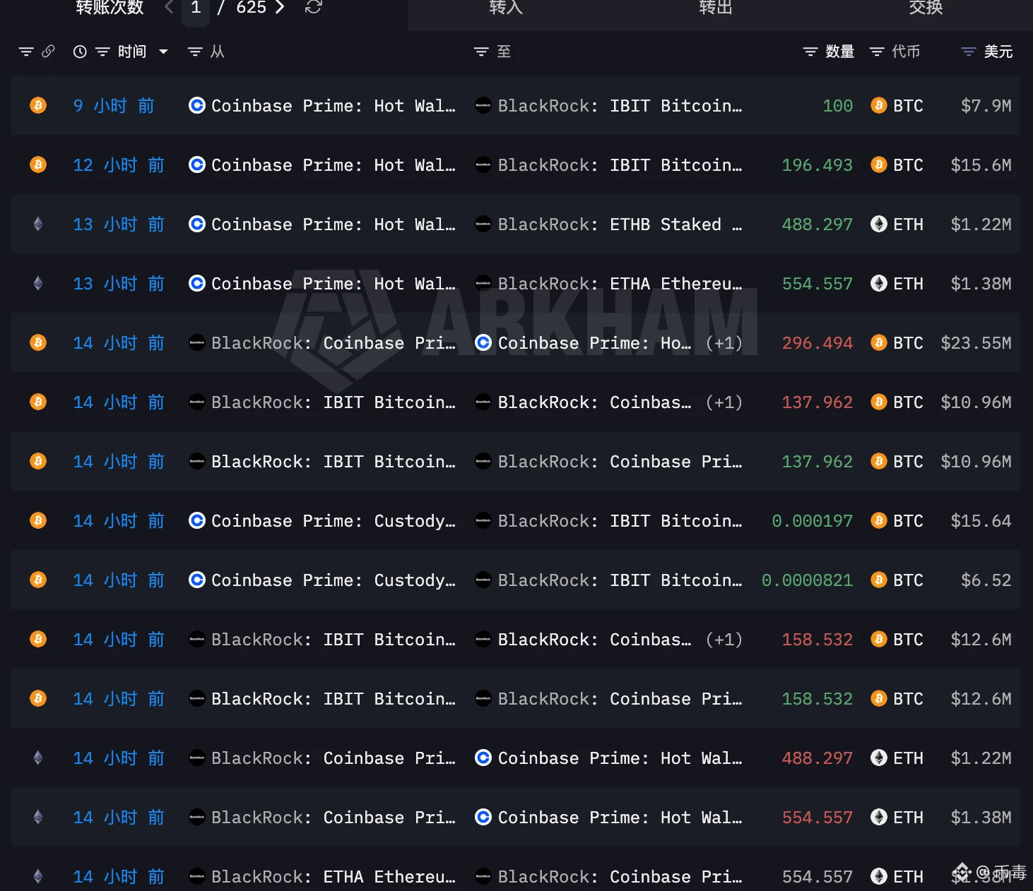Click the clock icon beside the 时间 header
Image resolution: width=1033 pixels, height=891 pixels.
80,52
